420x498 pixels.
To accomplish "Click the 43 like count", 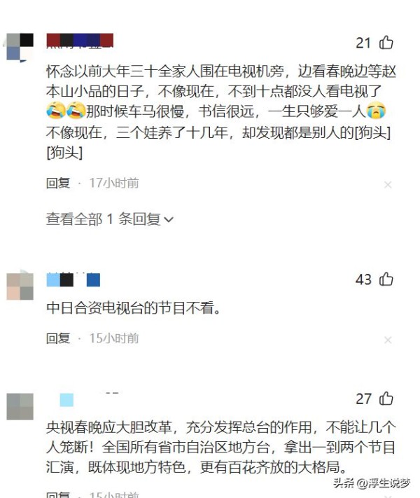I will 363,279.
